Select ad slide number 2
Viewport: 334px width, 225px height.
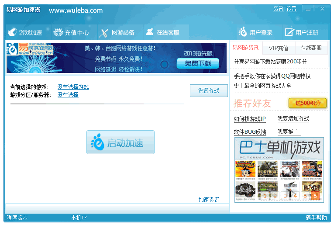click(x=275, y=196)
